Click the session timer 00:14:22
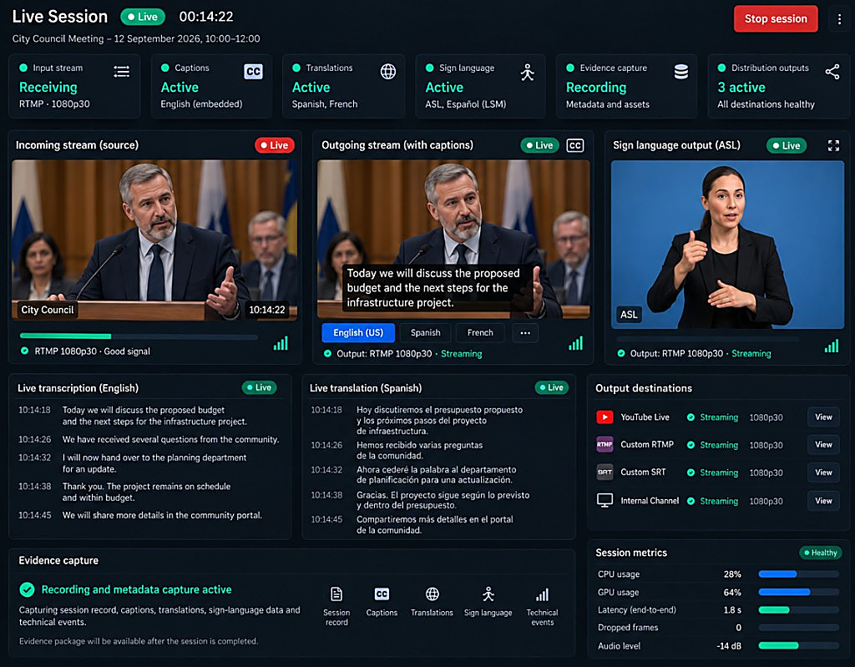This screenshot has width=855, height=667. point(206,17)
